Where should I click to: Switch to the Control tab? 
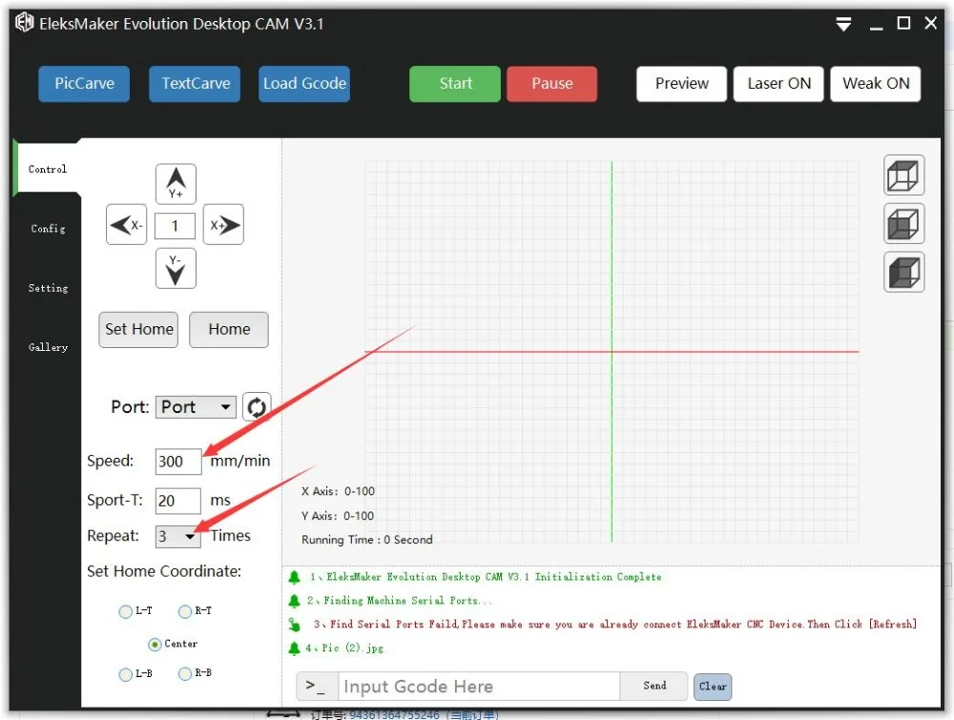pos(48,169)
